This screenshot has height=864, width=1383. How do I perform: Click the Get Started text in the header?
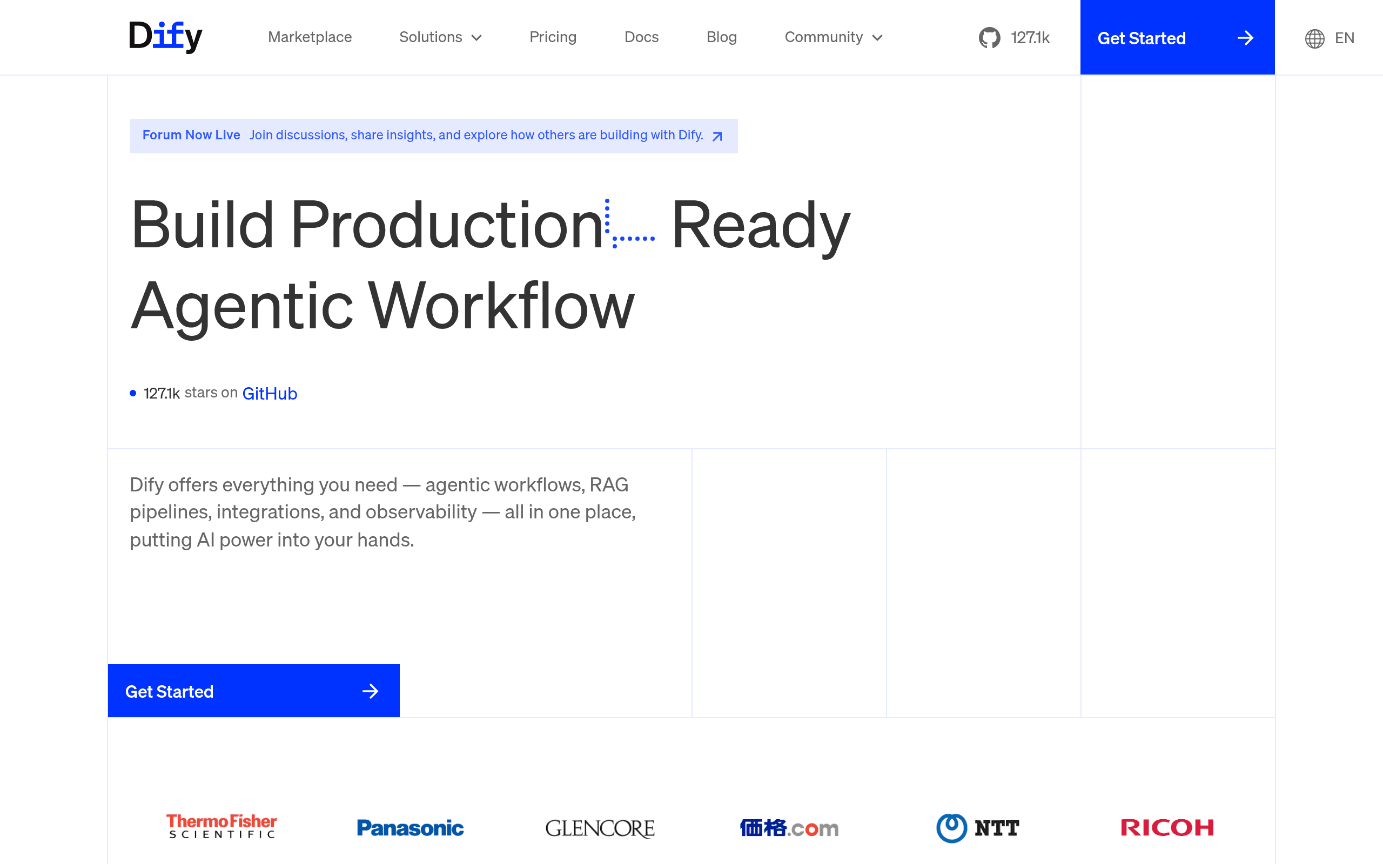click(1142, 38)
